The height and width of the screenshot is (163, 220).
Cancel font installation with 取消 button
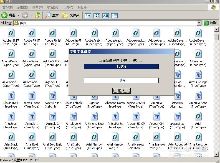[x=121, y=91]
